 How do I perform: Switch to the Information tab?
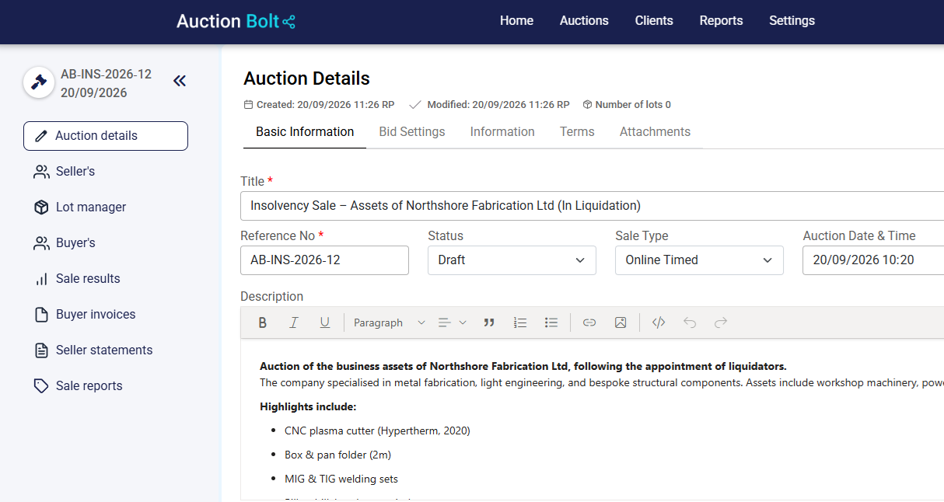coord(502,132)
